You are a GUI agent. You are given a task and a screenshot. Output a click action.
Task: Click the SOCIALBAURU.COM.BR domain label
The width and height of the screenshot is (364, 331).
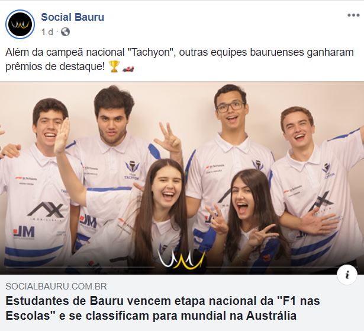pos(56,286)
